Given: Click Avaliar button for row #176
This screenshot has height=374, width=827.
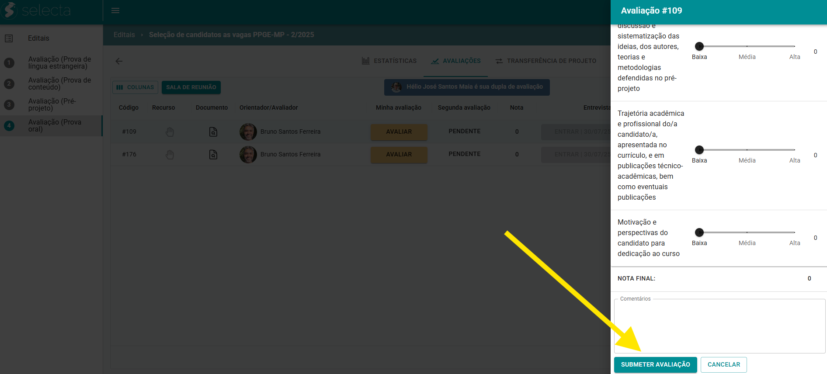Looking at the screenshot, I should (x=399, y=155).
